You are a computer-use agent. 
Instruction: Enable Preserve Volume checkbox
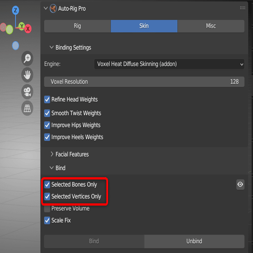point(47,208)
